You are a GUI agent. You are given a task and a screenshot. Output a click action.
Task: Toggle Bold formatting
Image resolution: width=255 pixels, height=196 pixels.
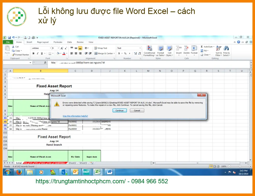click(x=33, y=53)
